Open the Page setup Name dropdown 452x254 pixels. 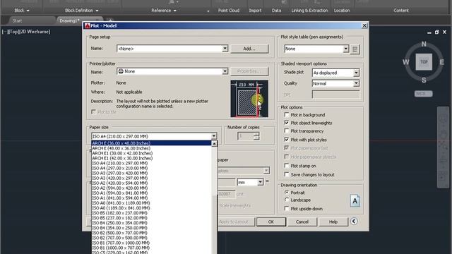click(x=225, y=49)
